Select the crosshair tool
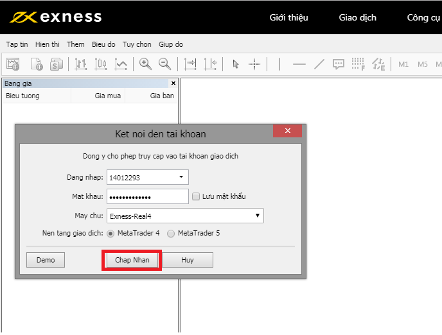Screen dimensions: 442x335 [254, 64]
